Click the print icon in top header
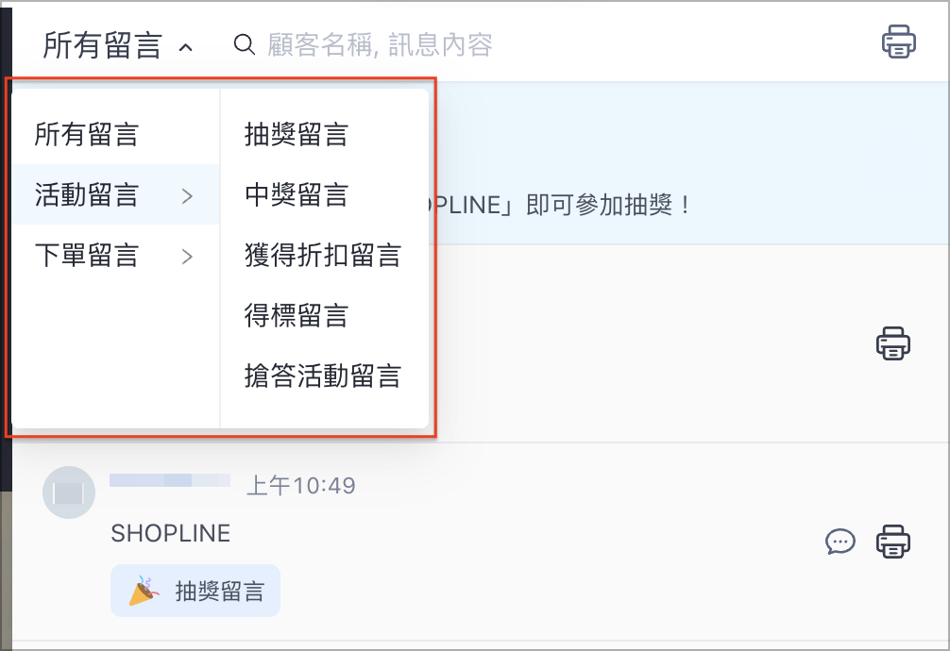Viewport: 950px width, 651px height. point(898,42)
